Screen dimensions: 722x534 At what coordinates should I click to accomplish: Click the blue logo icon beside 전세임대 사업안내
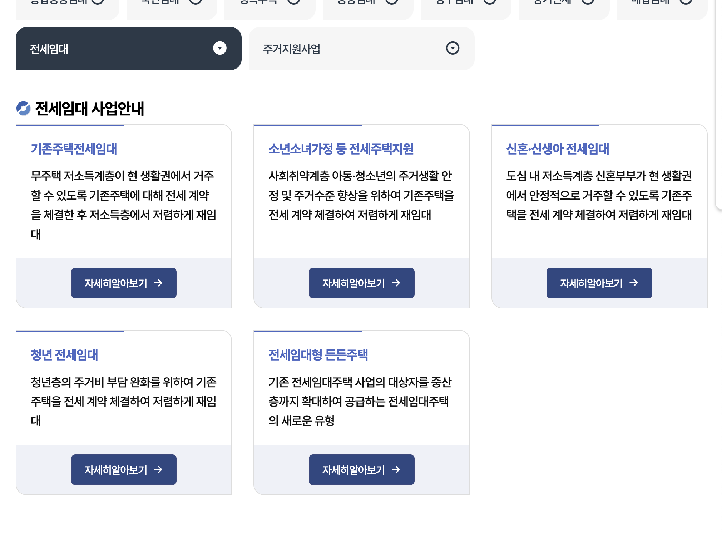[24, 109]
